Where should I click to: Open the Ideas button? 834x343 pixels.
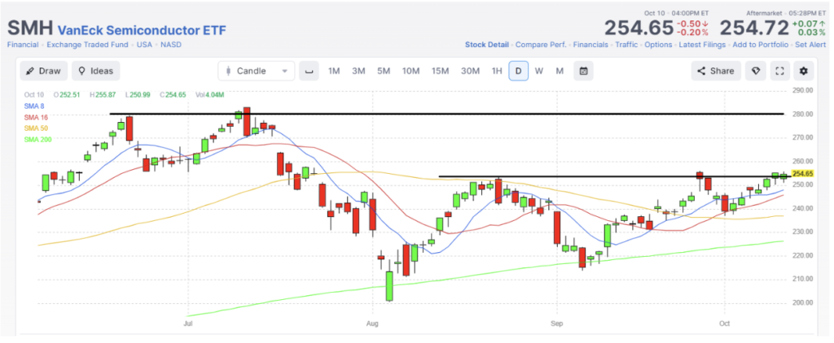pyautogui.click(x=96, y=71)
